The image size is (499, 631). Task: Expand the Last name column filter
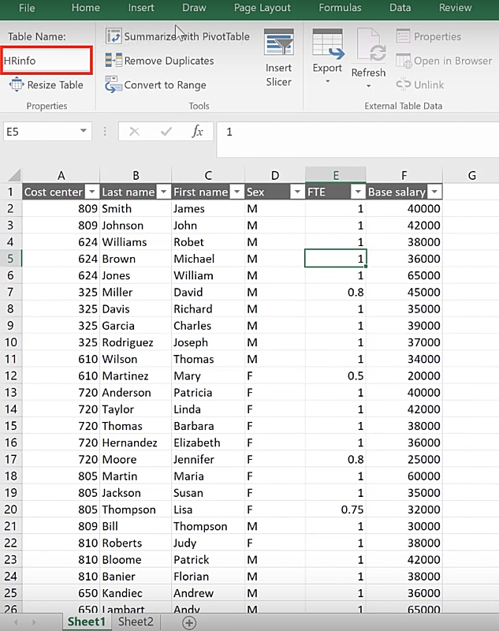point(163,192)
